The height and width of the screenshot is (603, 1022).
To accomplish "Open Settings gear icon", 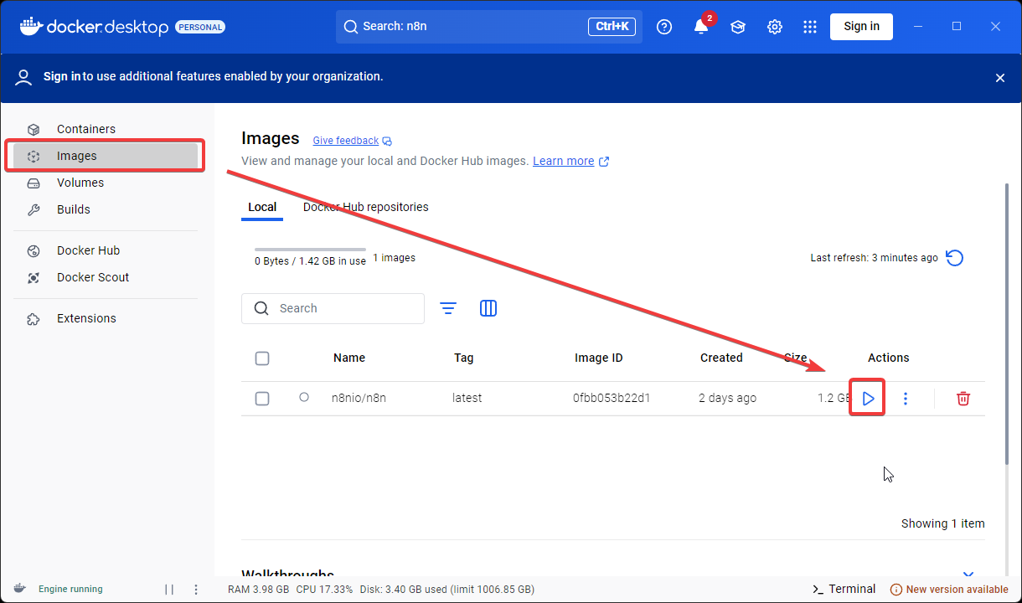I will pos(775,27).
